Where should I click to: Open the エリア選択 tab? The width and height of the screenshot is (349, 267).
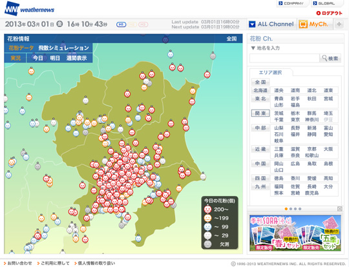(270, 72)
